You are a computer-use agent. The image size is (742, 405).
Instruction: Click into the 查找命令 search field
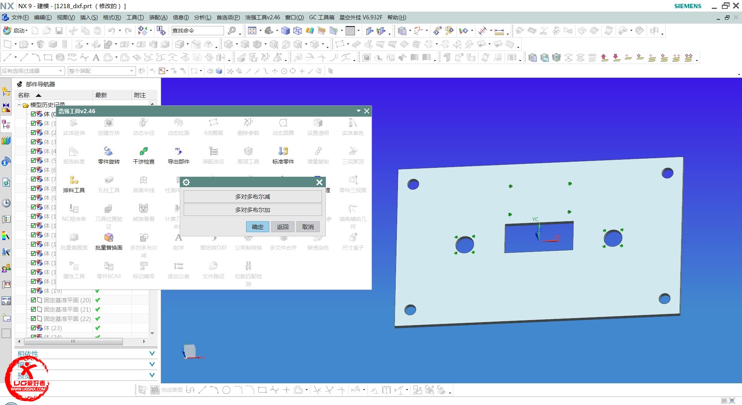198,31
